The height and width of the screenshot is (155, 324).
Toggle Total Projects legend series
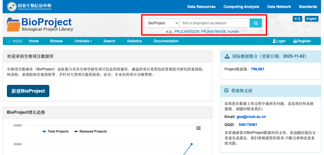tap(55, 131)
